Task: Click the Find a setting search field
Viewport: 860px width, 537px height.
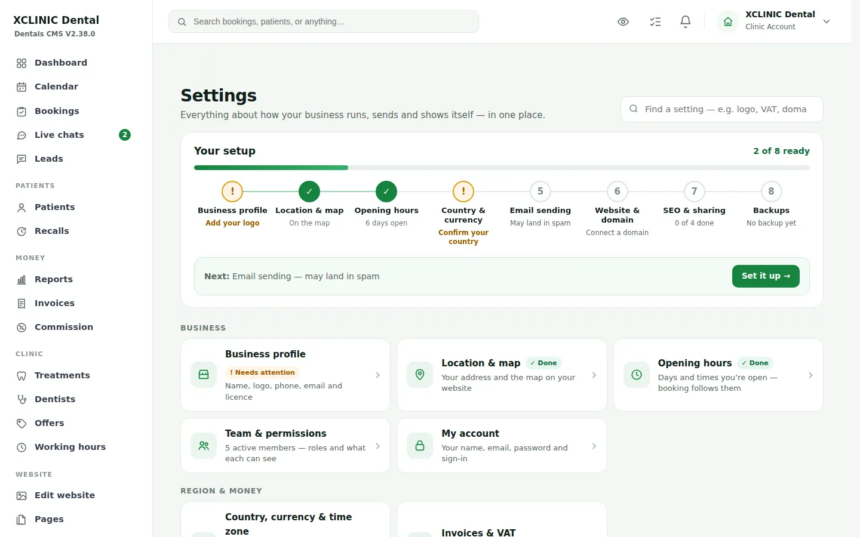Action: pyautogui.click(x=722, y=109)
